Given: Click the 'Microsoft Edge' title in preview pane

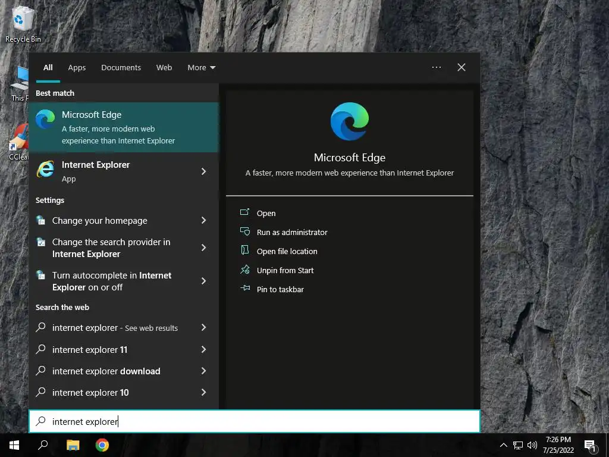Looking at the screenshot, I should [350, 157].
